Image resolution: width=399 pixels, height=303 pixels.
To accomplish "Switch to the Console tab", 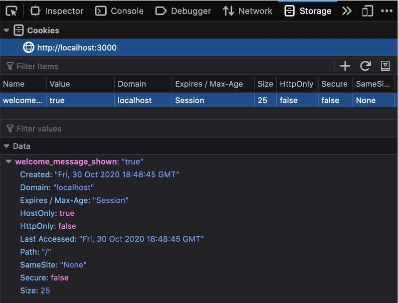I will pyautogui.click(x=119, y=10).
